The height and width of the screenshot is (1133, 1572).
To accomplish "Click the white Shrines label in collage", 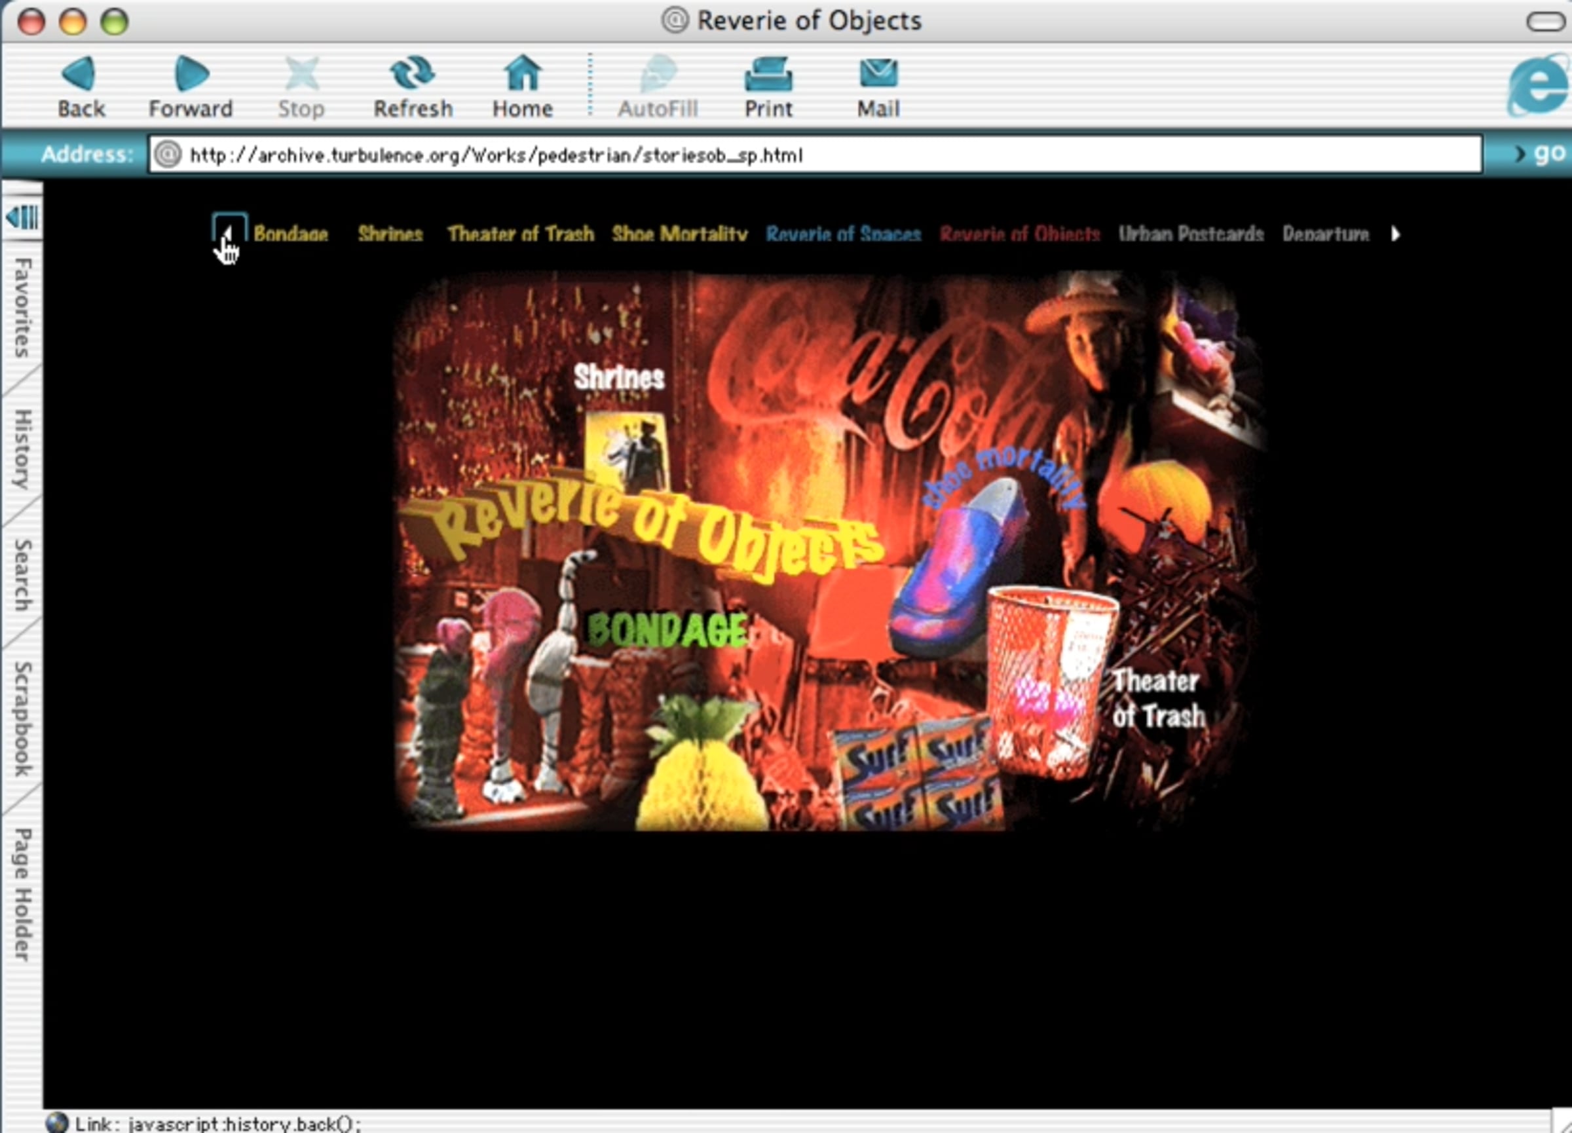I will click(619, 378).
